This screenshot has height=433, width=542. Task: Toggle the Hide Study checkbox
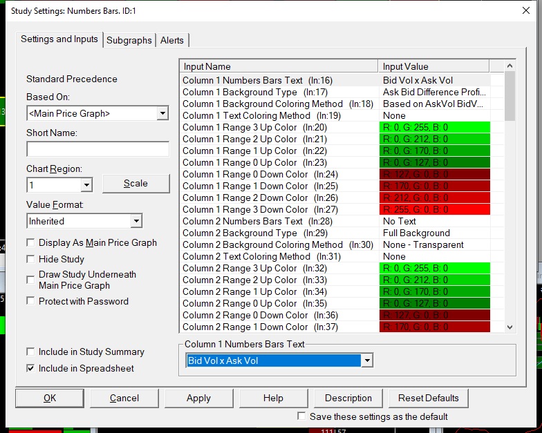tap(30, 260)
